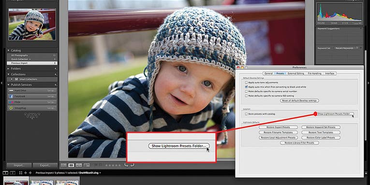Click Restore Text Templates
The width and height of the screenshot is (370, 185).
(321, 132)
